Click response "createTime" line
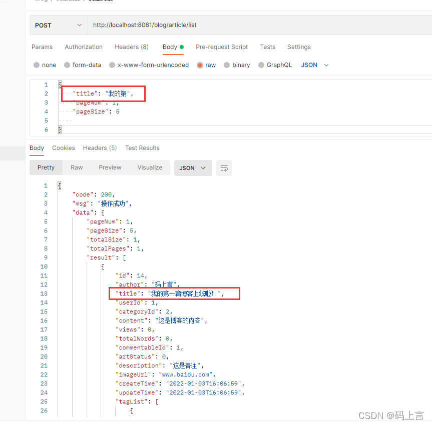 click(180, 383)
